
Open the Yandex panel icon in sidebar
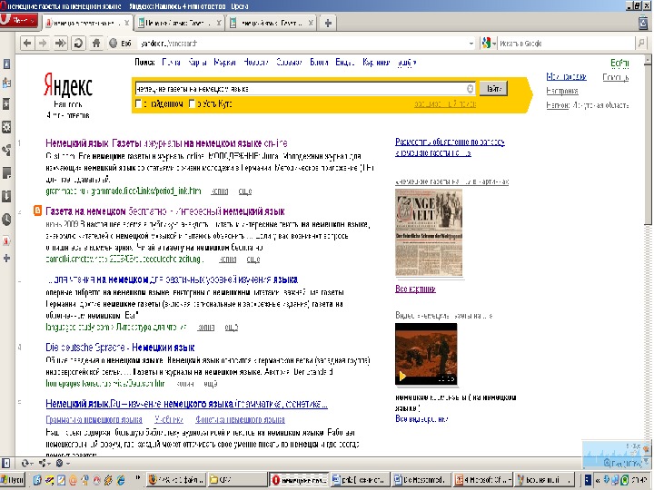tap(6, 240)
